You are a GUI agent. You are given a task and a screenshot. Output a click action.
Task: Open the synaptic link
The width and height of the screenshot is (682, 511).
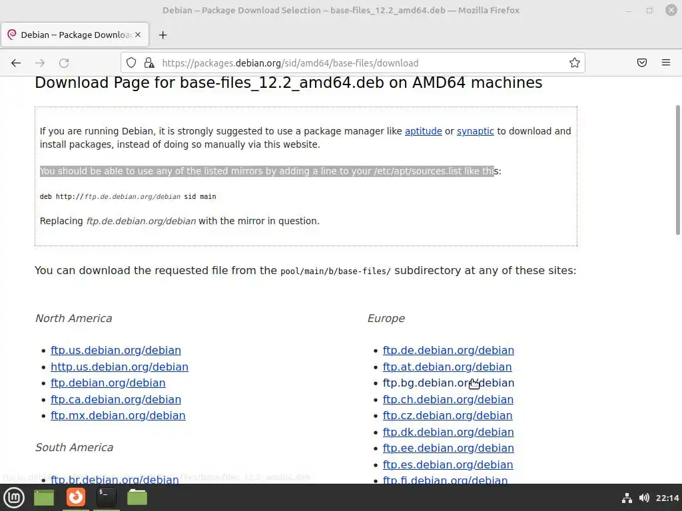[476, 131]
